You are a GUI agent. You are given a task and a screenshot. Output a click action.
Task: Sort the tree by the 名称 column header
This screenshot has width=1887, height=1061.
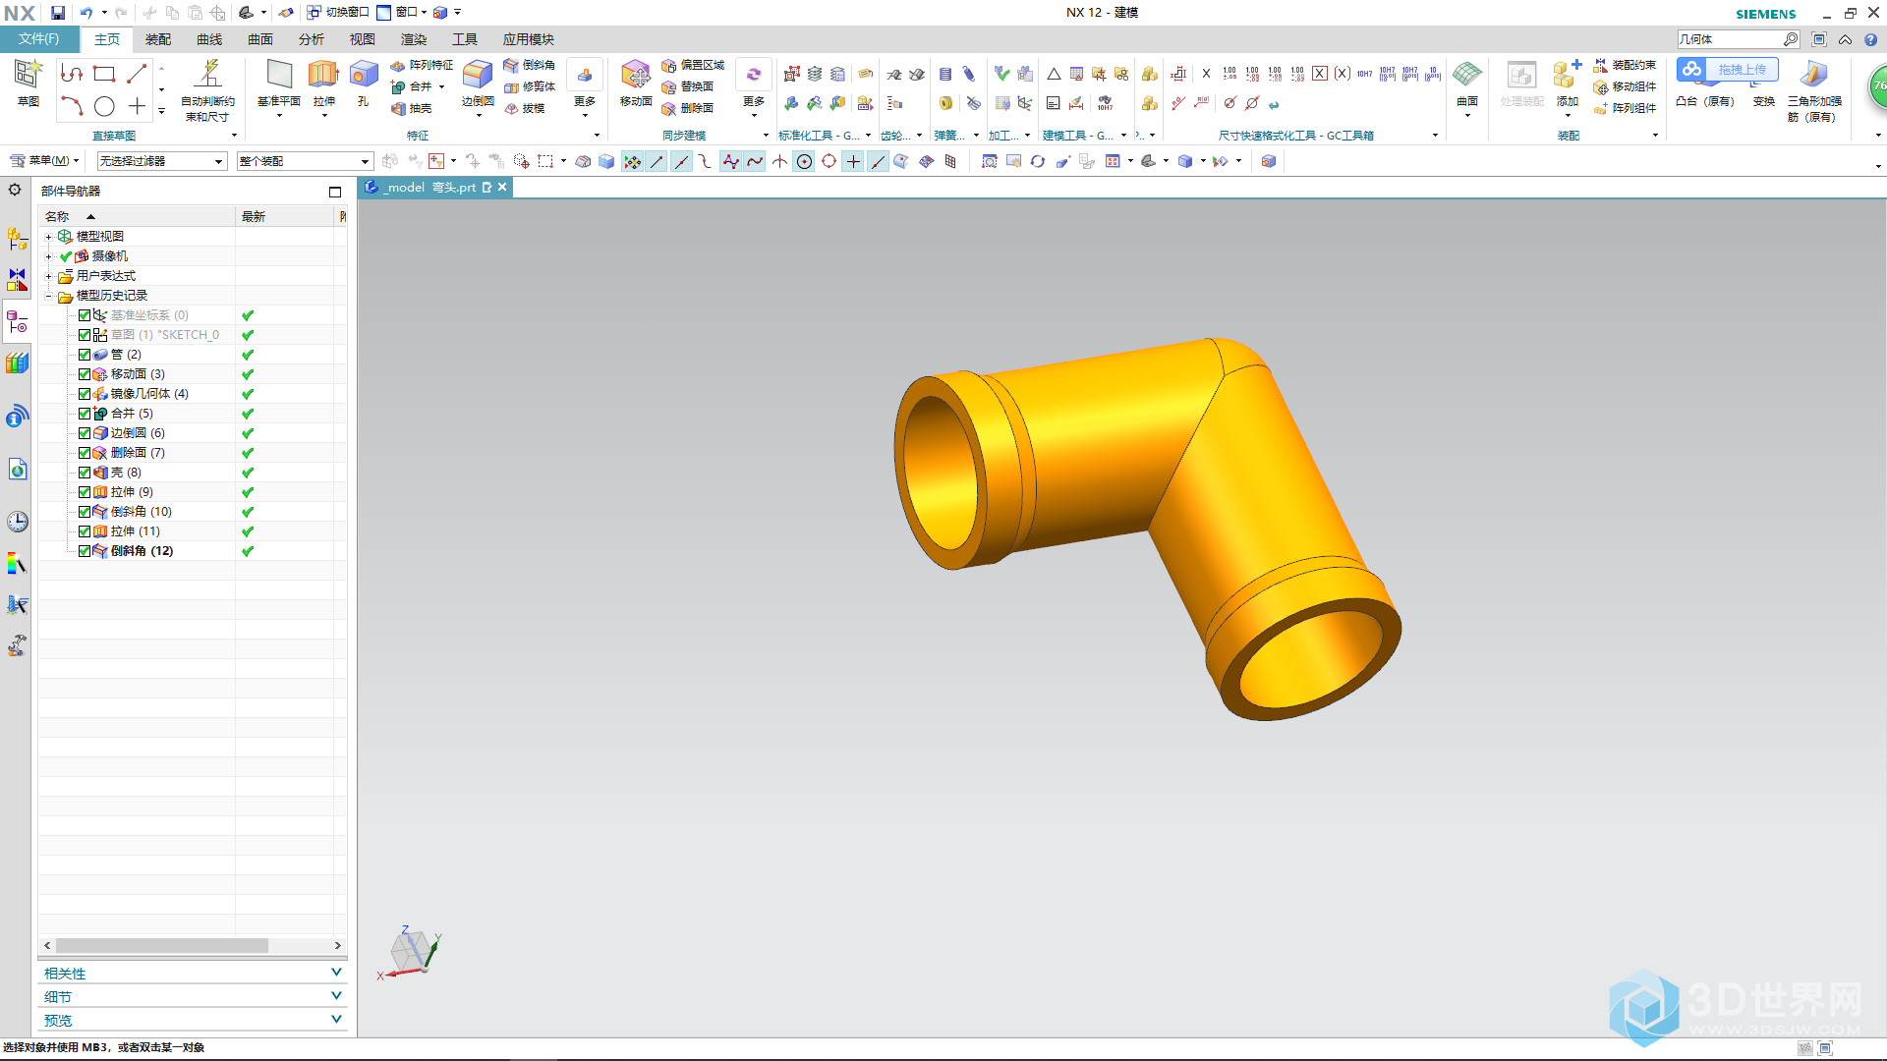point(138,216)
